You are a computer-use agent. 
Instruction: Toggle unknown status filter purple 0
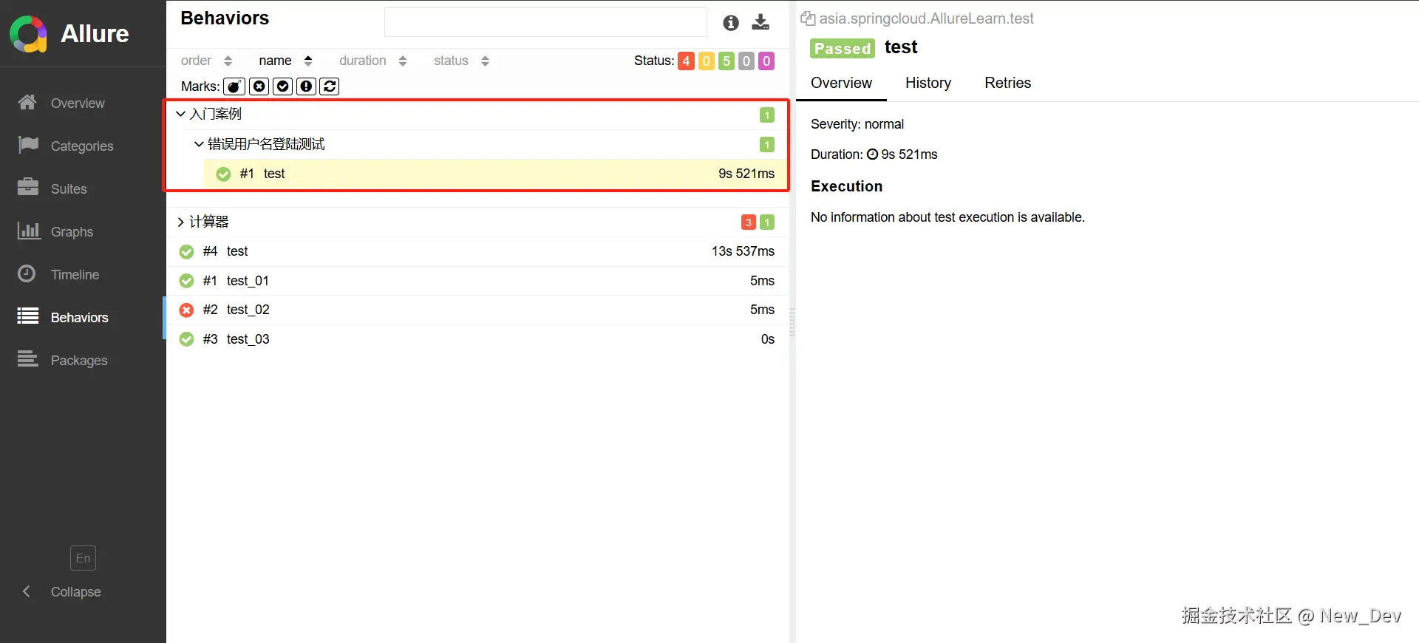point(766,61)
